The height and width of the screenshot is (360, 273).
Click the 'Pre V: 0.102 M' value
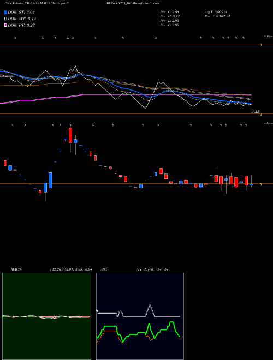point(217,16)
